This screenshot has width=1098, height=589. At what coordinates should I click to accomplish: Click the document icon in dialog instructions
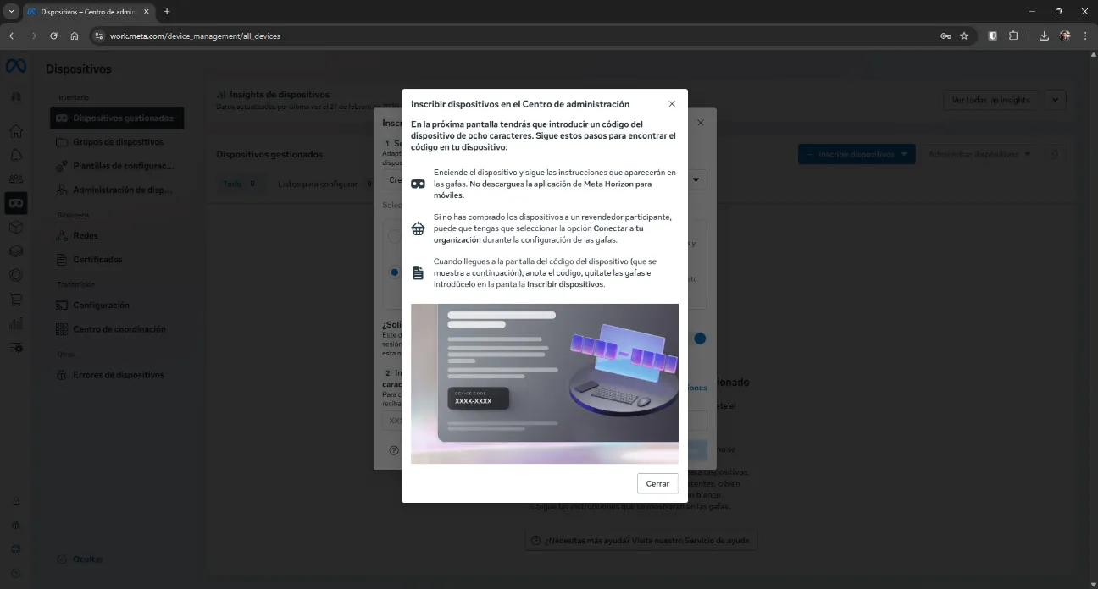click(418, 272)
